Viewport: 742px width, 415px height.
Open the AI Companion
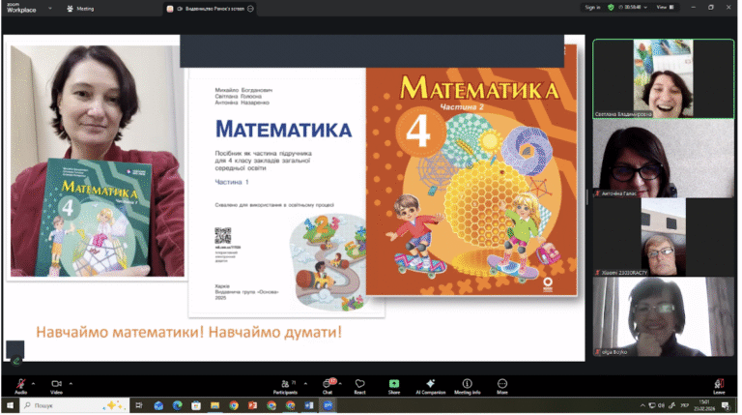click(x=432, y=388)
